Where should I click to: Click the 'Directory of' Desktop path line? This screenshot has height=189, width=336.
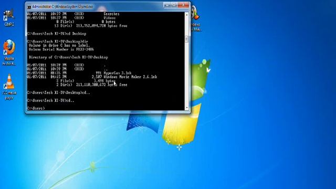(x=68, y=57)
